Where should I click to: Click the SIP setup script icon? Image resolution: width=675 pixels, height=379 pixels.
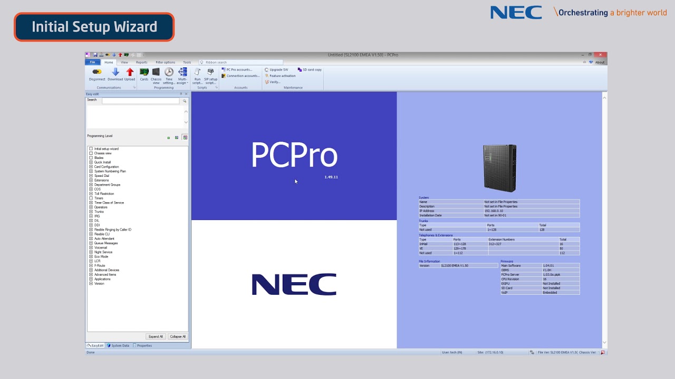210,72
